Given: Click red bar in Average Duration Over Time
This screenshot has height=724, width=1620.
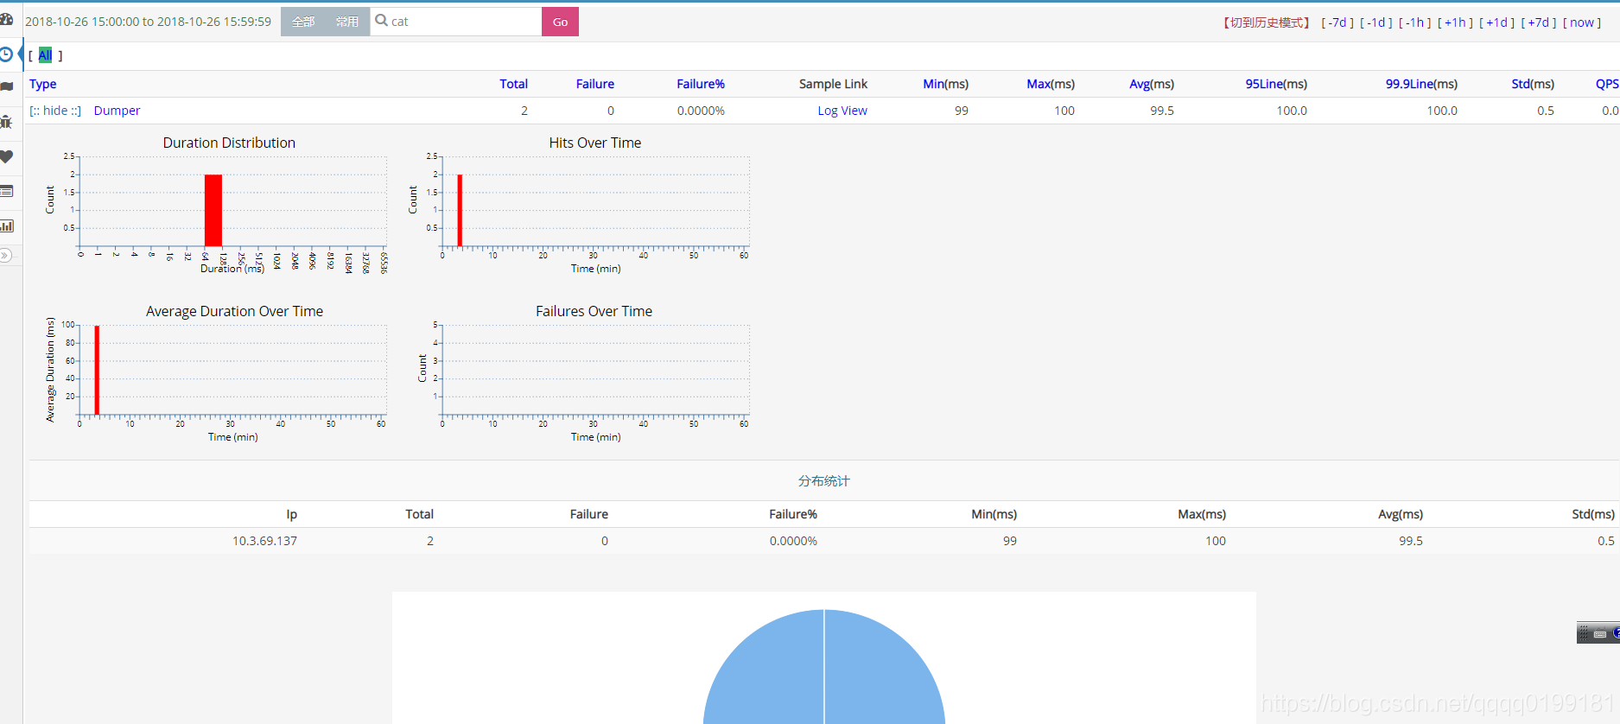Looking at the screenshot, I should point(97,370).
